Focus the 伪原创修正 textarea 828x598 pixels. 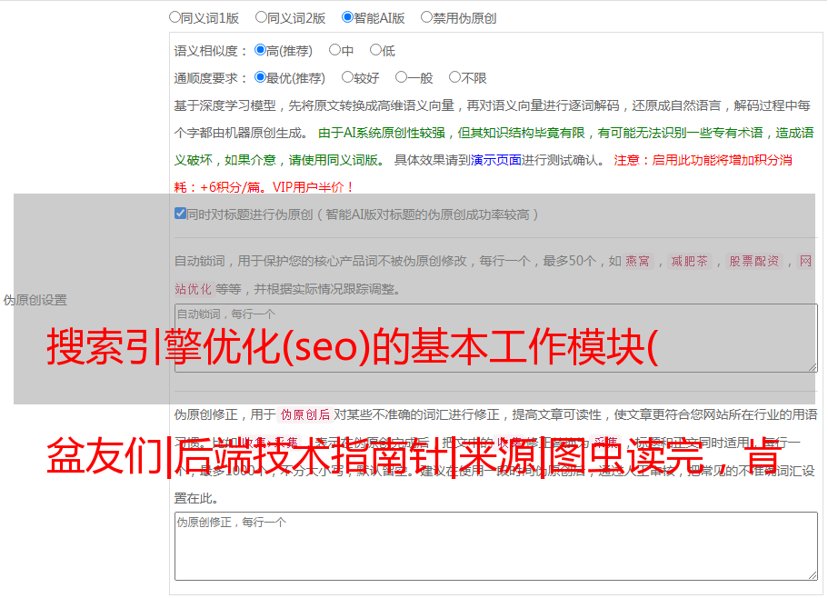pyautogui.click(x=496, y=546)
